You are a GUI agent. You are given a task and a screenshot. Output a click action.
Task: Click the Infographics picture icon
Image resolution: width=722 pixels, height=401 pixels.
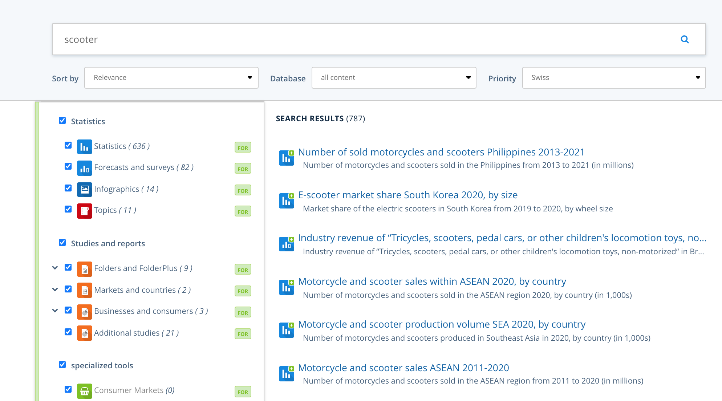[84, 189]
